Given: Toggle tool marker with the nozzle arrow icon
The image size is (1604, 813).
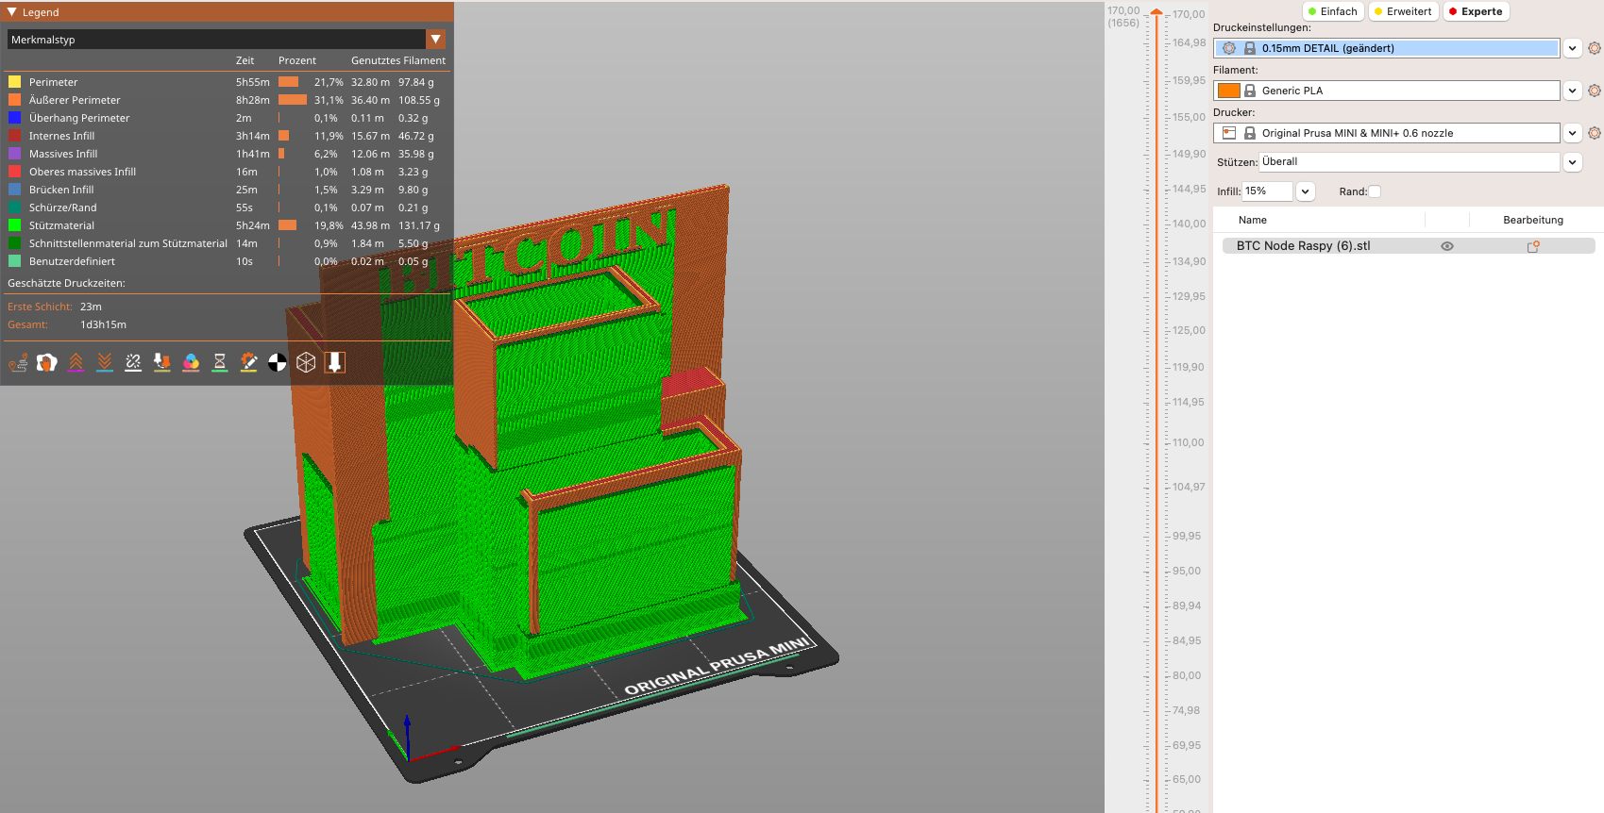Looking at the screenshot, I should (335, 362).
